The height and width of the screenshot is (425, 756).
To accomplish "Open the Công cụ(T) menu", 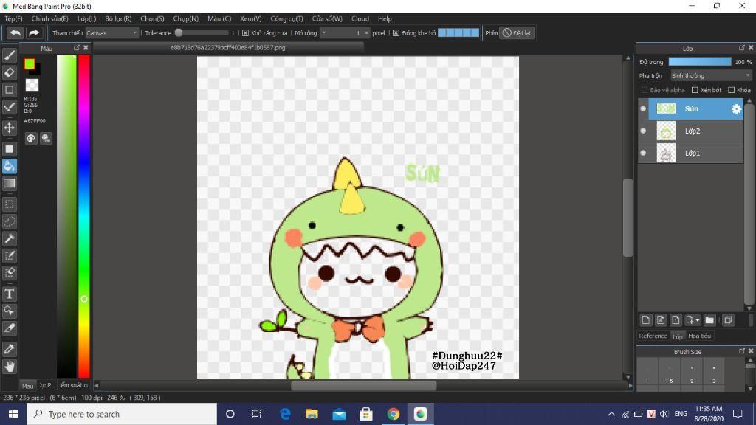I will (x=286, y=18).
